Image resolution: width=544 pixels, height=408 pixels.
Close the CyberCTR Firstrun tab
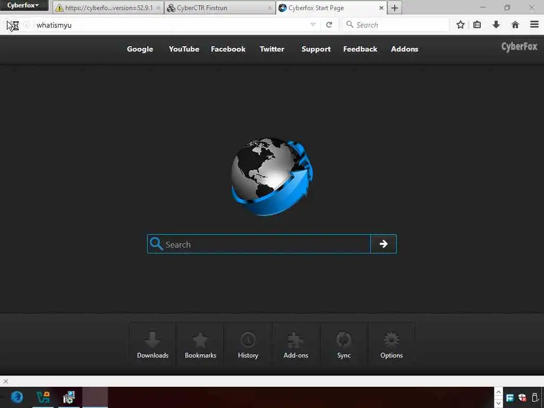(x=269, y=7)
